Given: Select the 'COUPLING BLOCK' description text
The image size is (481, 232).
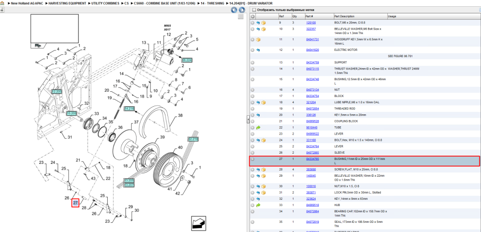Looking at the screenshot, I should click(x=346, y=122).
